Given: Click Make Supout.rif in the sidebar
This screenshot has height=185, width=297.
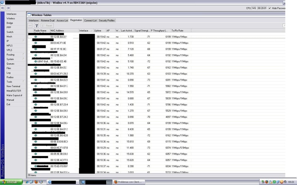Looking at the screenshot, I should coord(14,95).
